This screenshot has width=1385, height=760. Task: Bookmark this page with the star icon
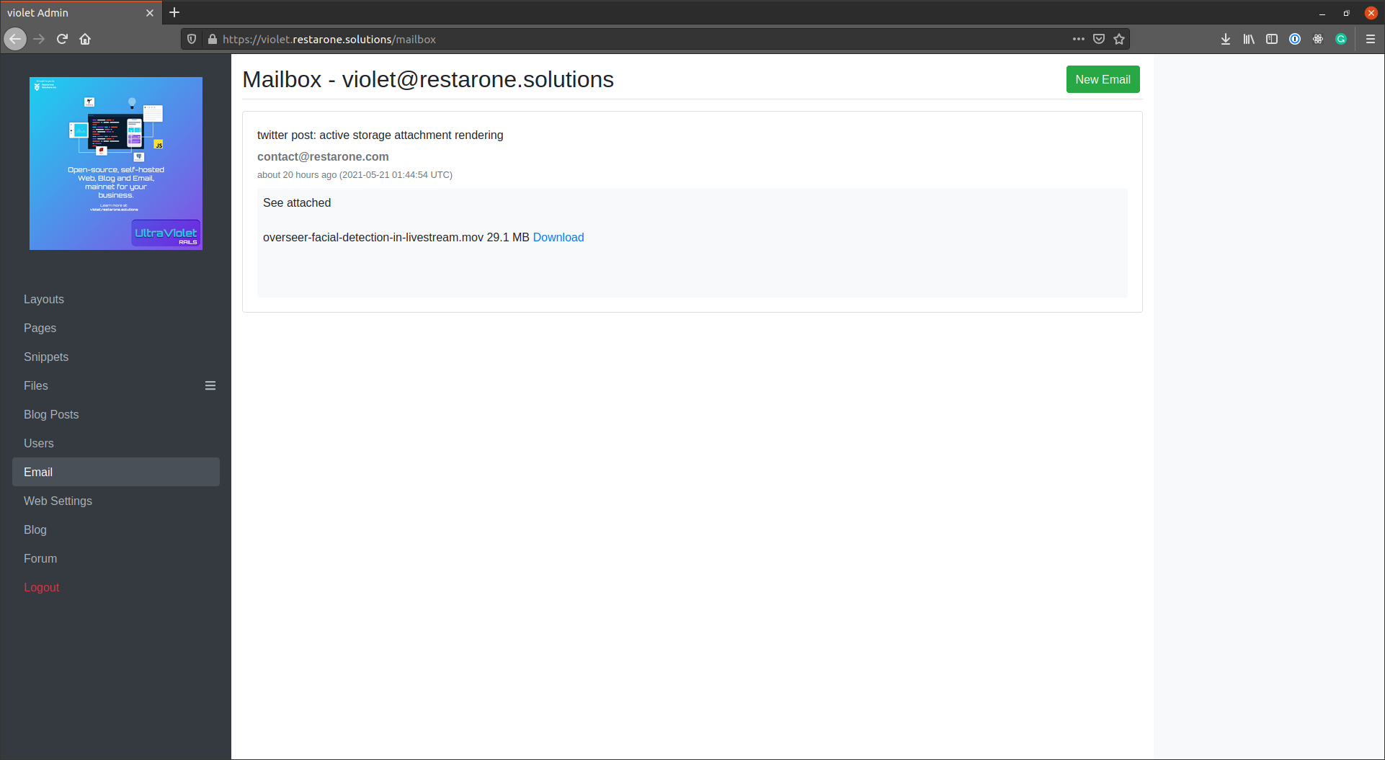(x=1119, y=39)
